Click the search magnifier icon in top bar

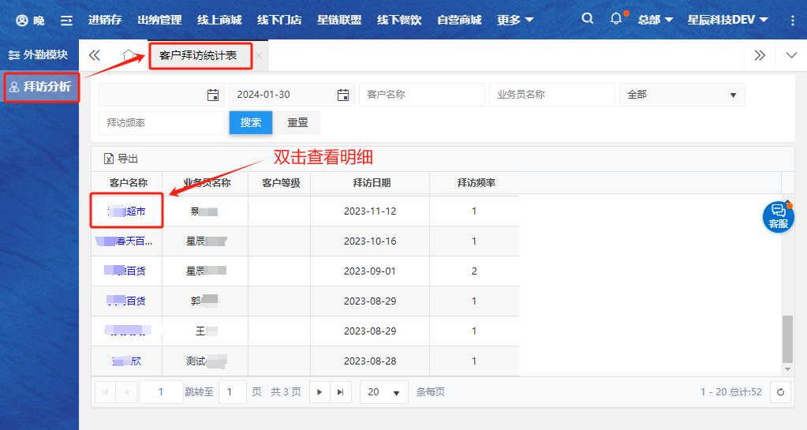(587, 19)
